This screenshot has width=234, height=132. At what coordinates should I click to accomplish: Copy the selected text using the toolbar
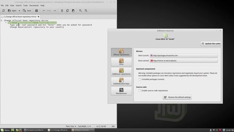coord(67,11)
